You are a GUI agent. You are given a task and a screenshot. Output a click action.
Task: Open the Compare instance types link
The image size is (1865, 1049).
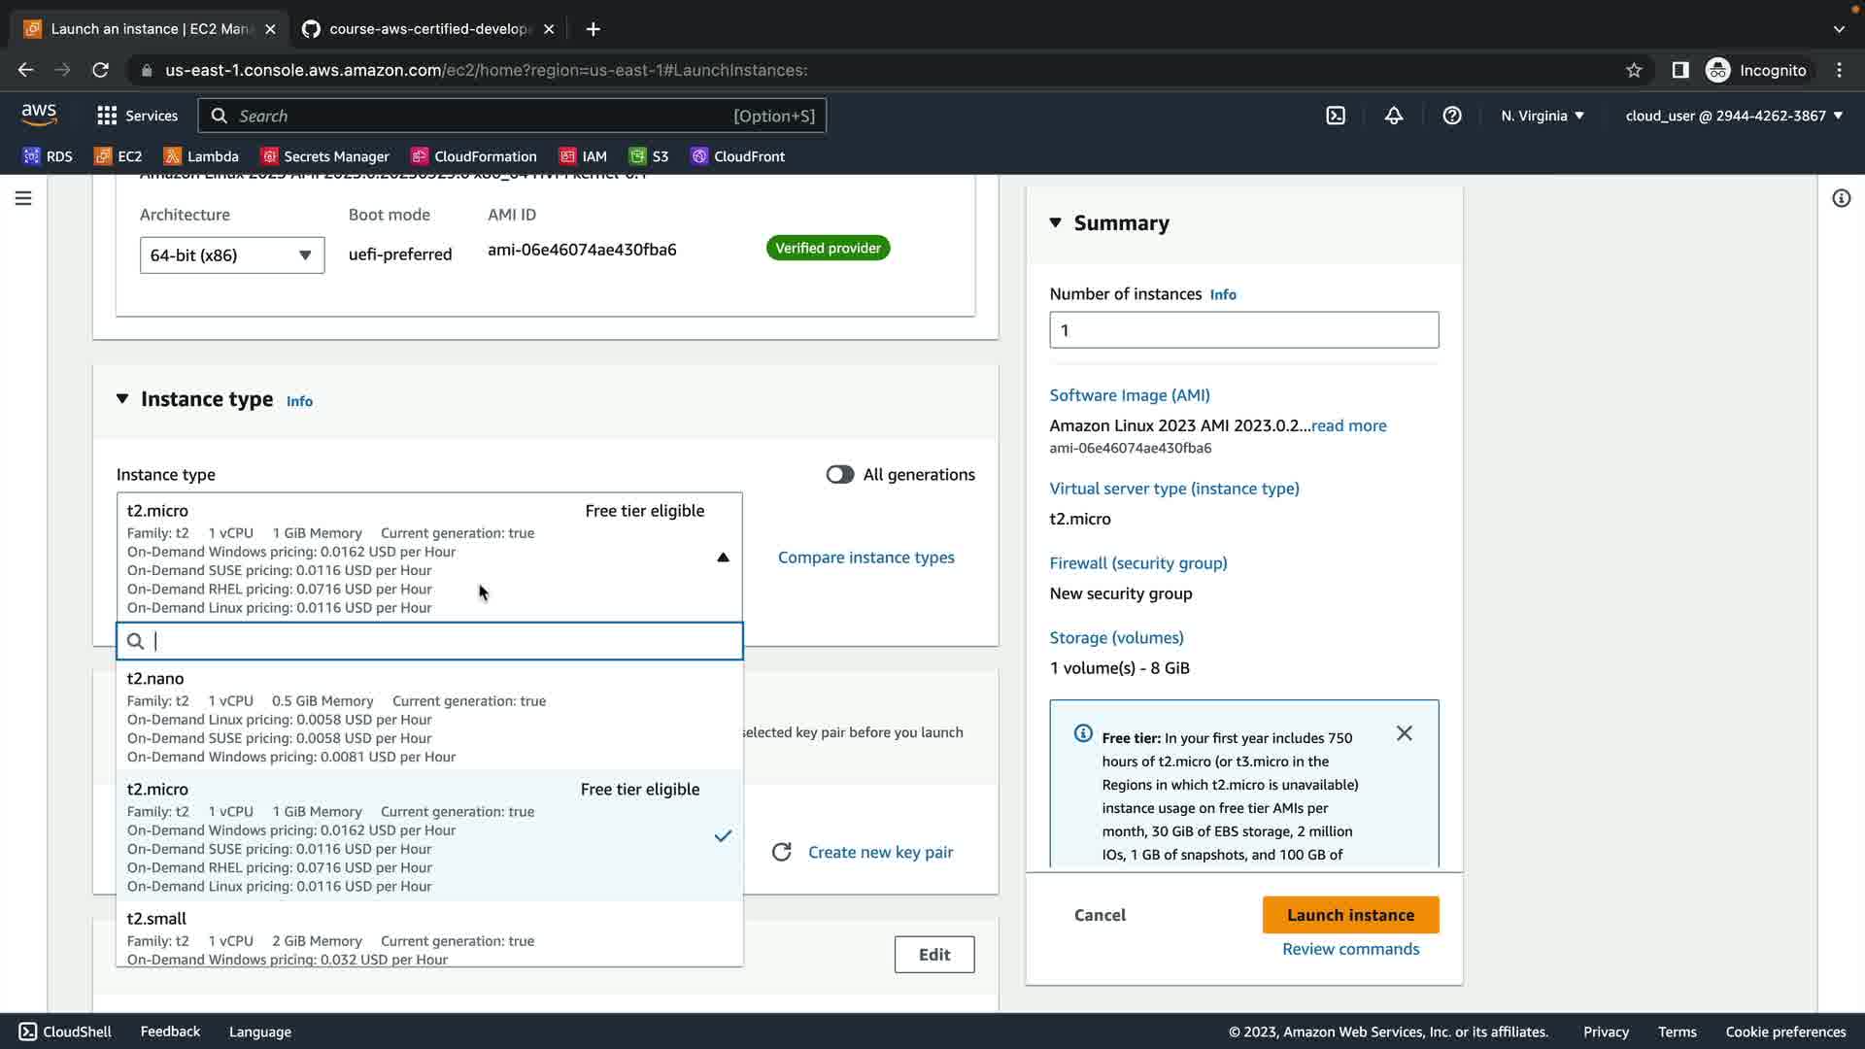(x=865, y=558)
